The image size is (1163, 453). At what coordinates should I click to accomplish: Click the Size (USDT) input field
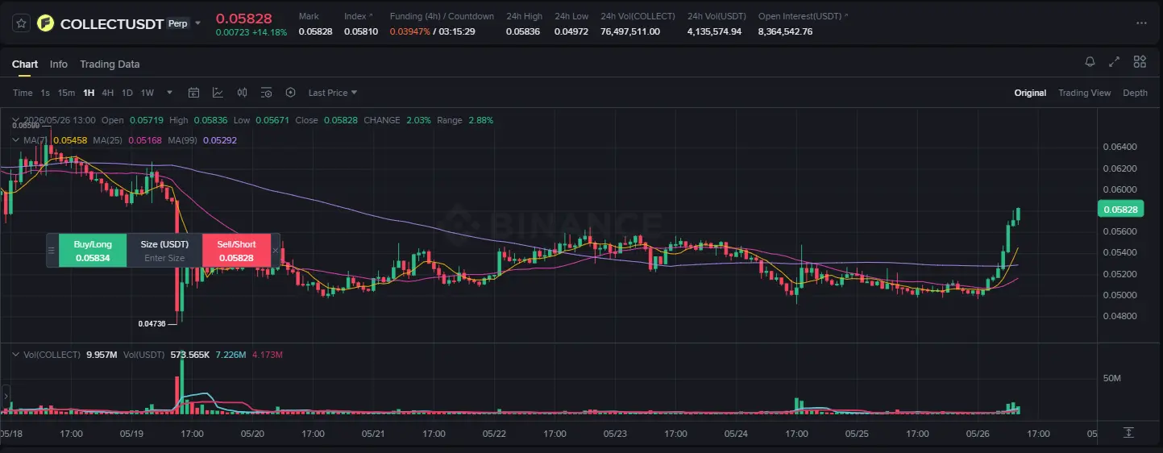point(164,258)
